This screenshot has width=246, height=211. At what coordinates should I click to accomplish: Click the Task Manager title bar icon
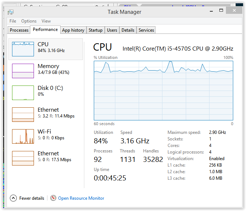pos(11,12)
